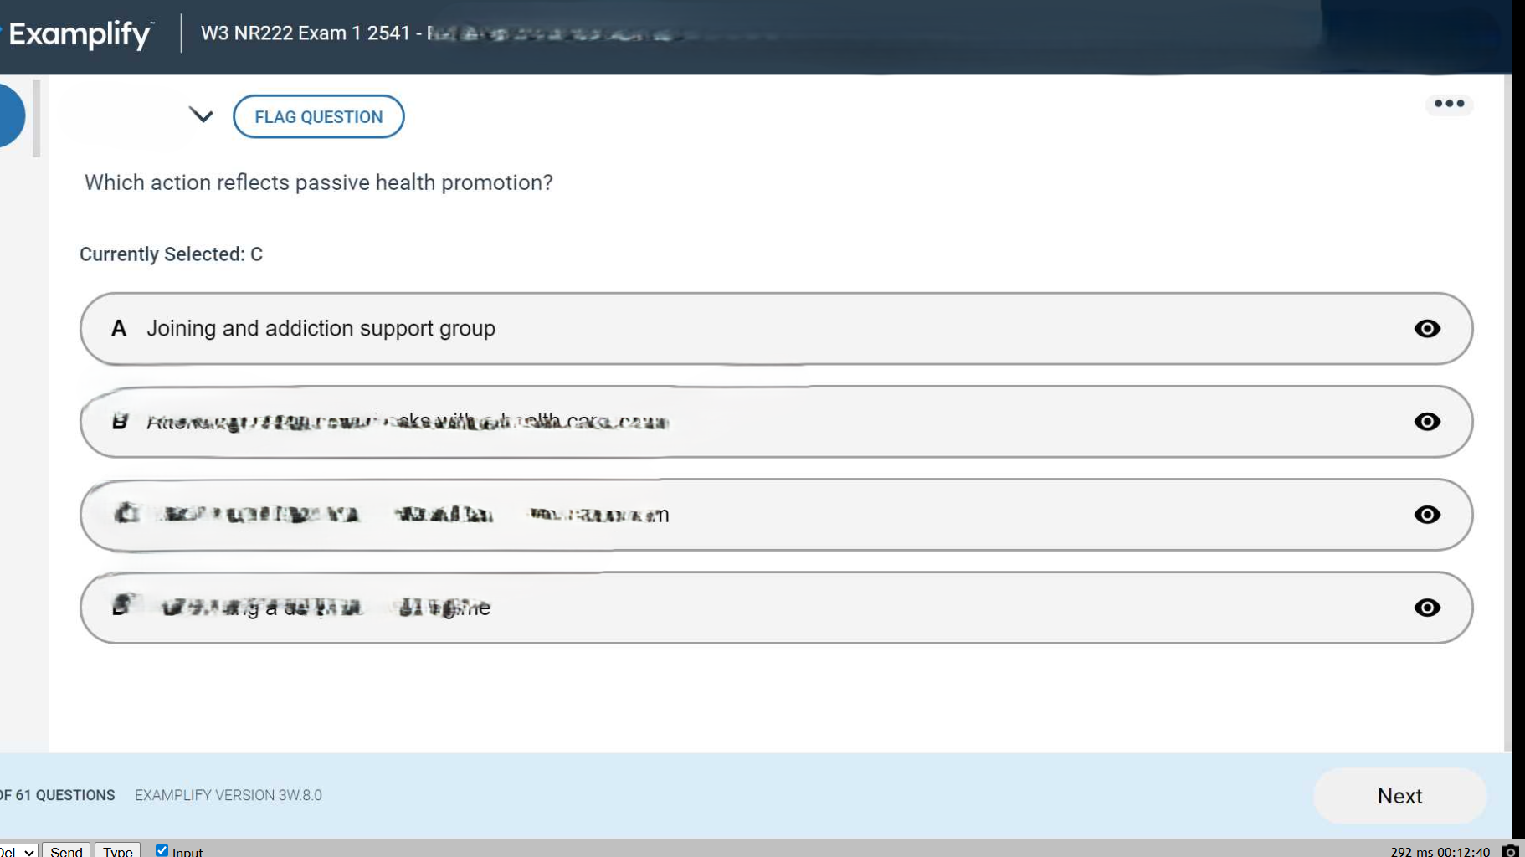Select answer choice D
Image resolution: width=1525 pixels, height=857 pixels.
301,608
